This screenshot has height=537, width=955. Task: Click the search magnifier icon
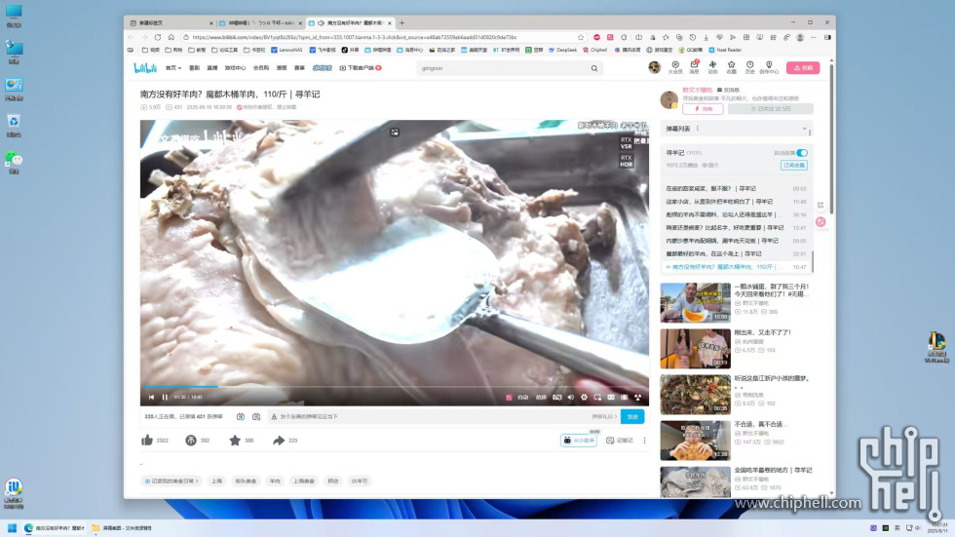coord(593,68)
